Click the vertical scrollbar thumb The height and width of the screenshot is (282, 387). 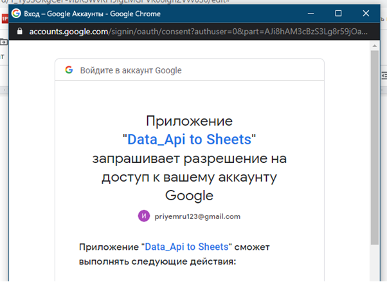pyautogui.click(x=374, y=148)
